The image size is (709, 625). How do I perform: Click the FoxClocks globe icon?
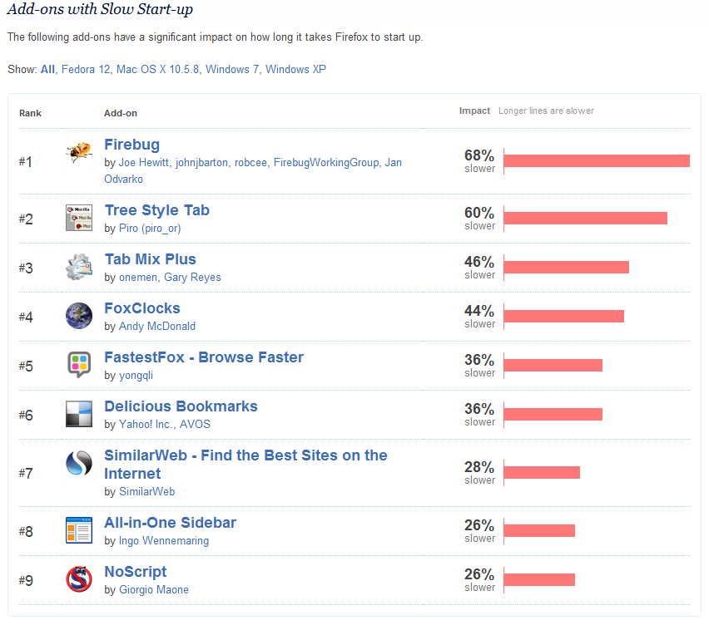(78, 316)
